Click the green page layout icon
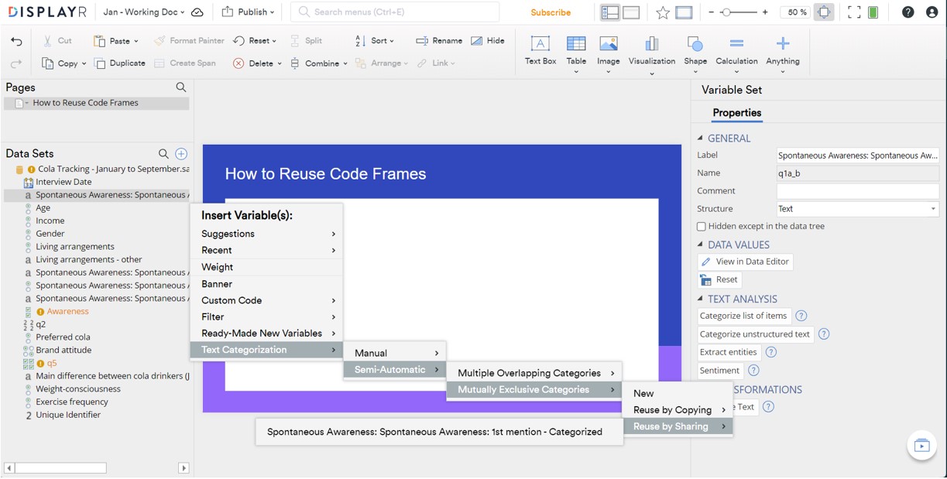Viewport: 947px width, 479px height. 873,12
